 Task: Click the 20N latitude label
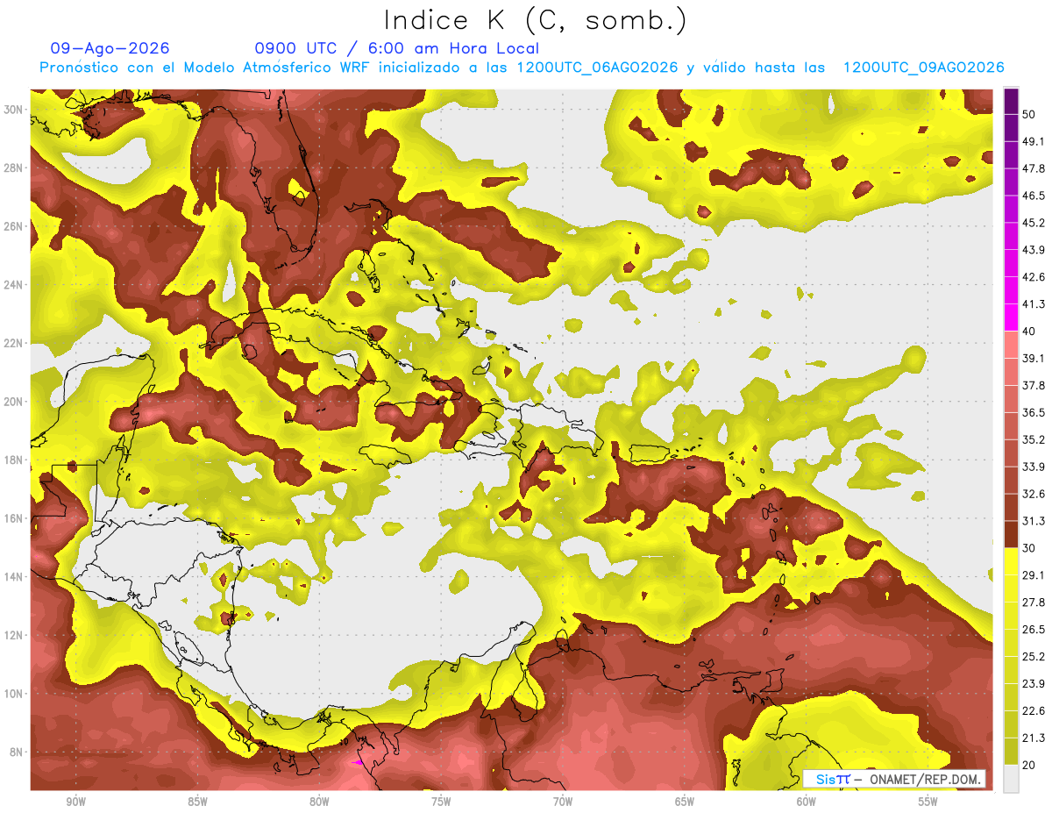coord(14,402)
